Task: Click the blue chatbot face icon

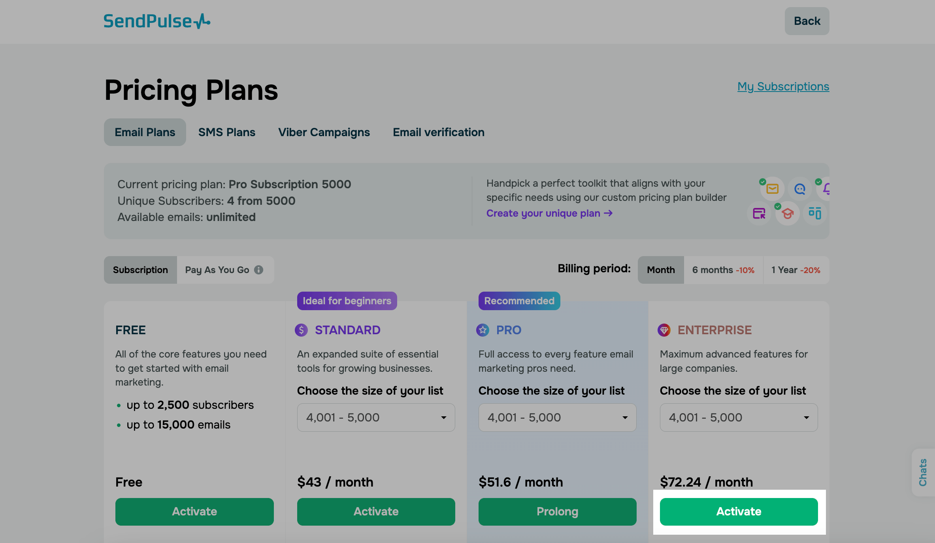Action: click(800, 189)
